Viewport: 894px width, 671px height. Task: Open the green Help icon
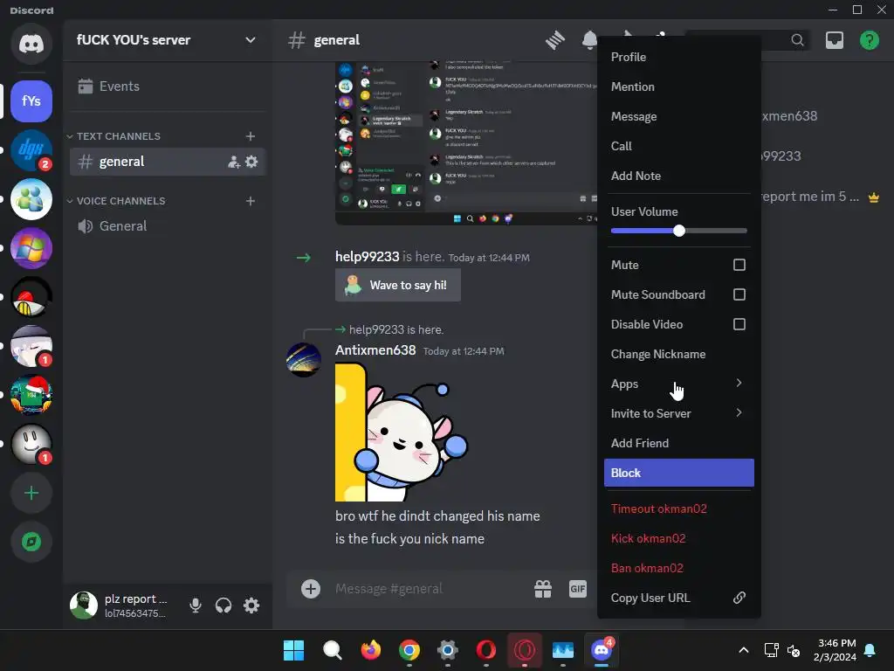coord(870,40)
